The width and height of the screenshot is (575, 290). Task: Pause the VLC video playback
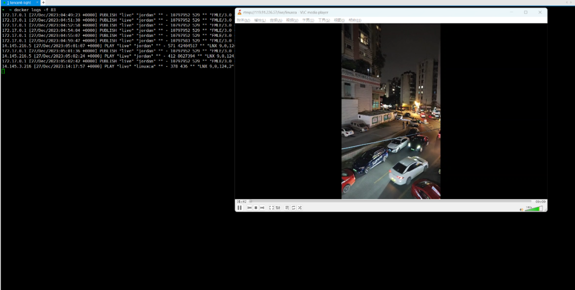[x=240, y=208]
